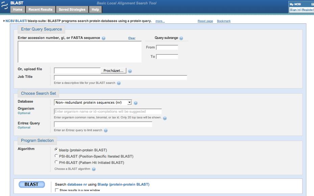Go to the Home tab
This screenshot has height=196, width=314.
pyautogui.click(x=18, y=9)
